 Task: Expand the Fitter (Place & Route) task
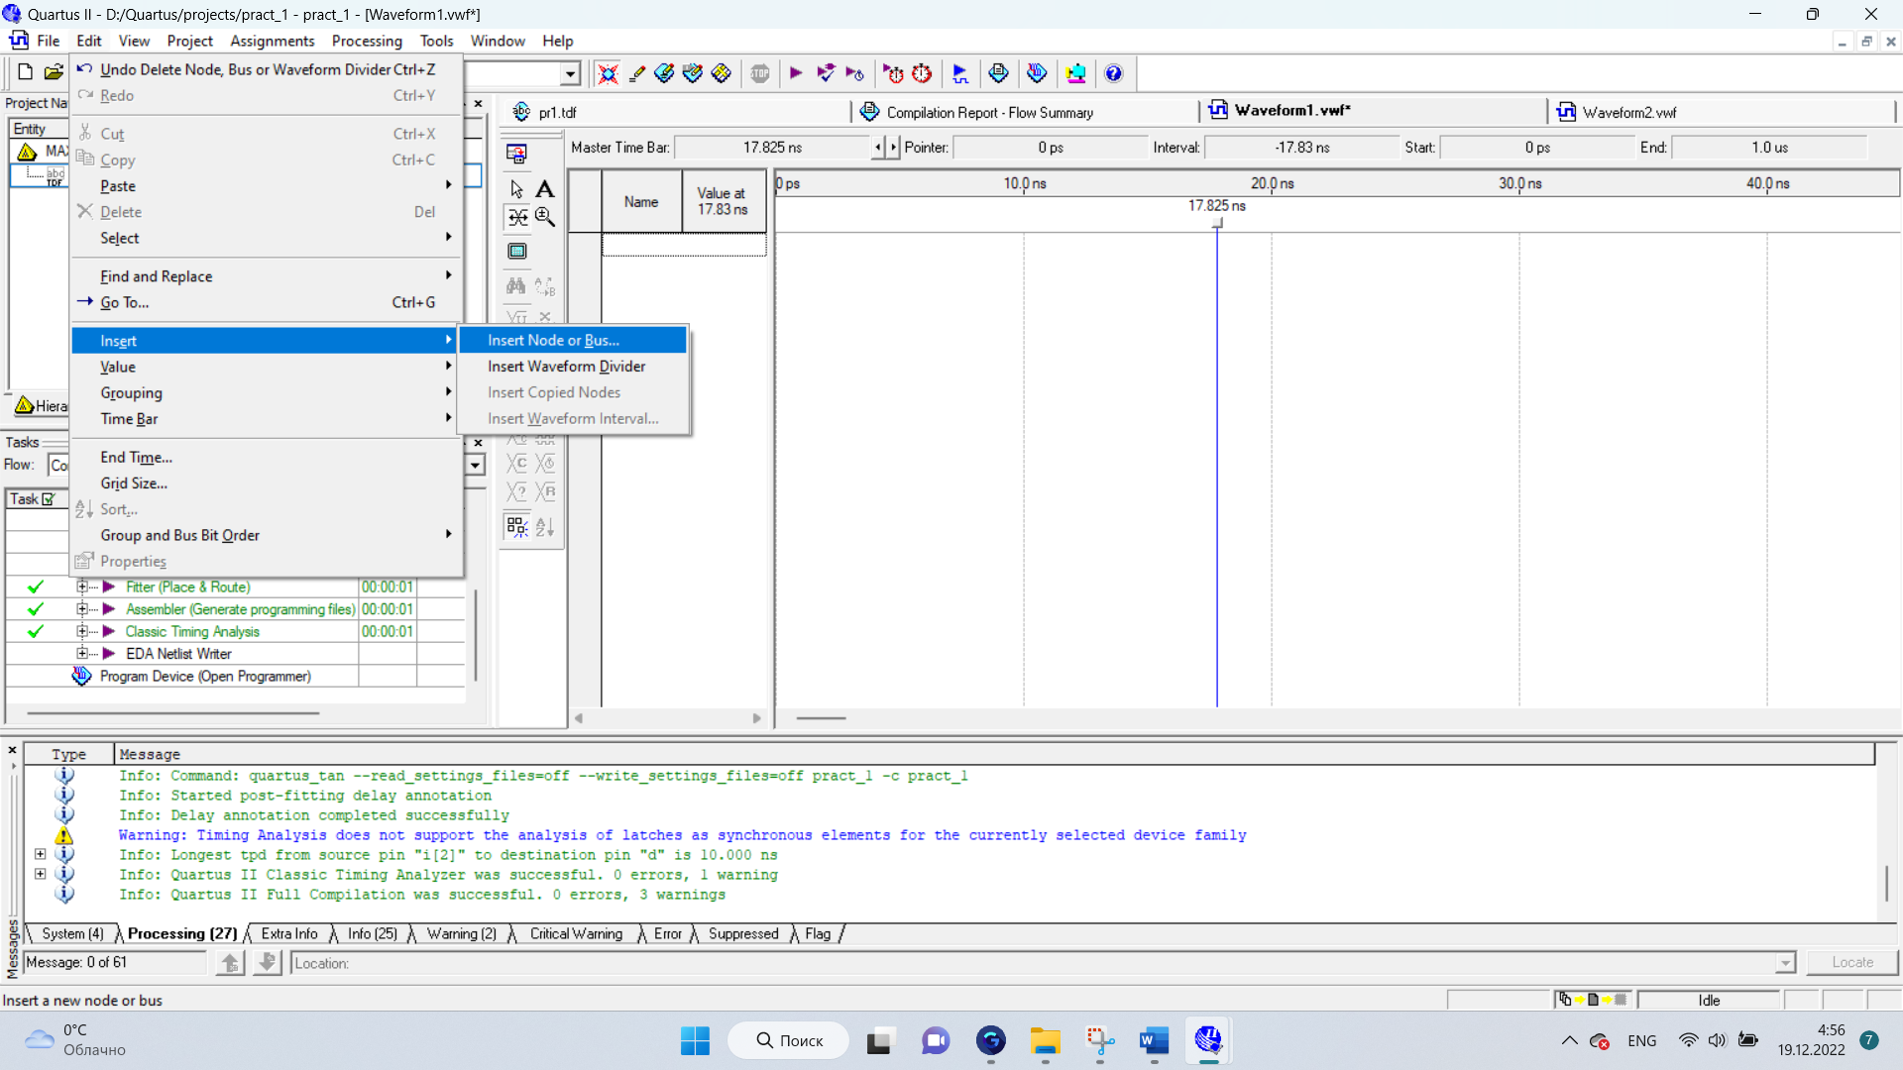(x=82, y=587)
